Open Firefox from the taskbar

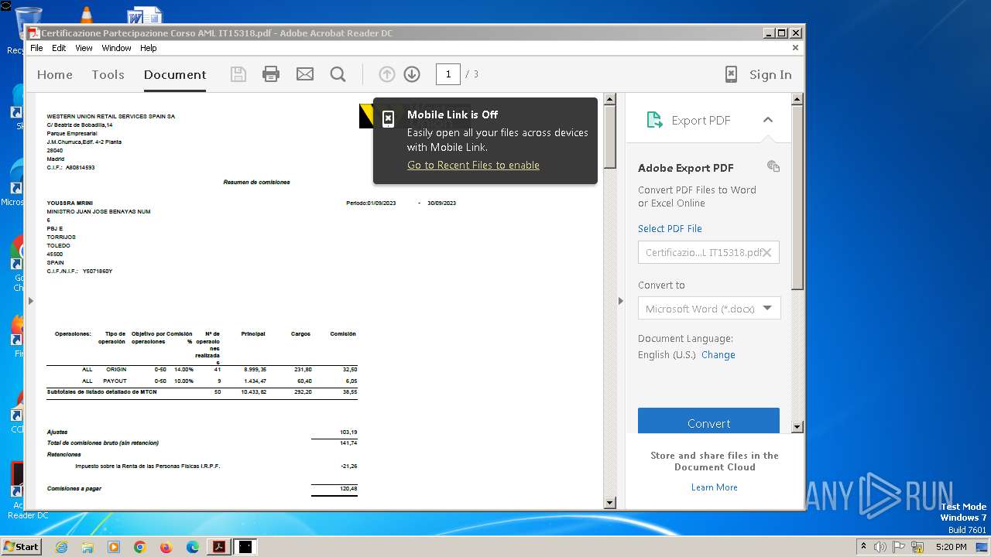point(166,547)
